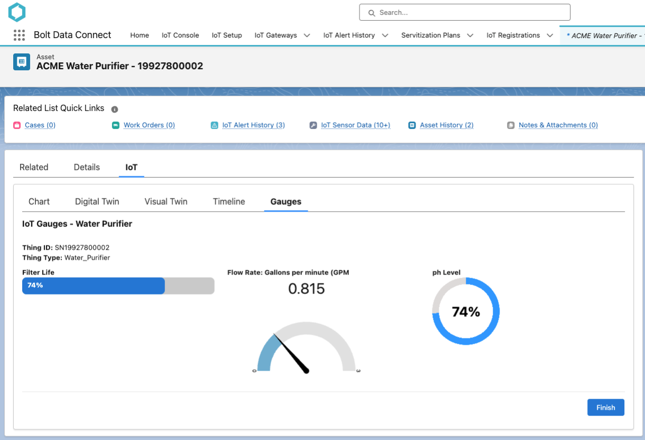
Task: Click the IoT Sensor Data wrench icon
Action: pos(313,125)
